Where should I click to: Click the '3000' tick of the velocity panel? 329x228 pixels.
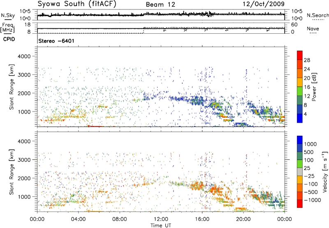(24, 160)
